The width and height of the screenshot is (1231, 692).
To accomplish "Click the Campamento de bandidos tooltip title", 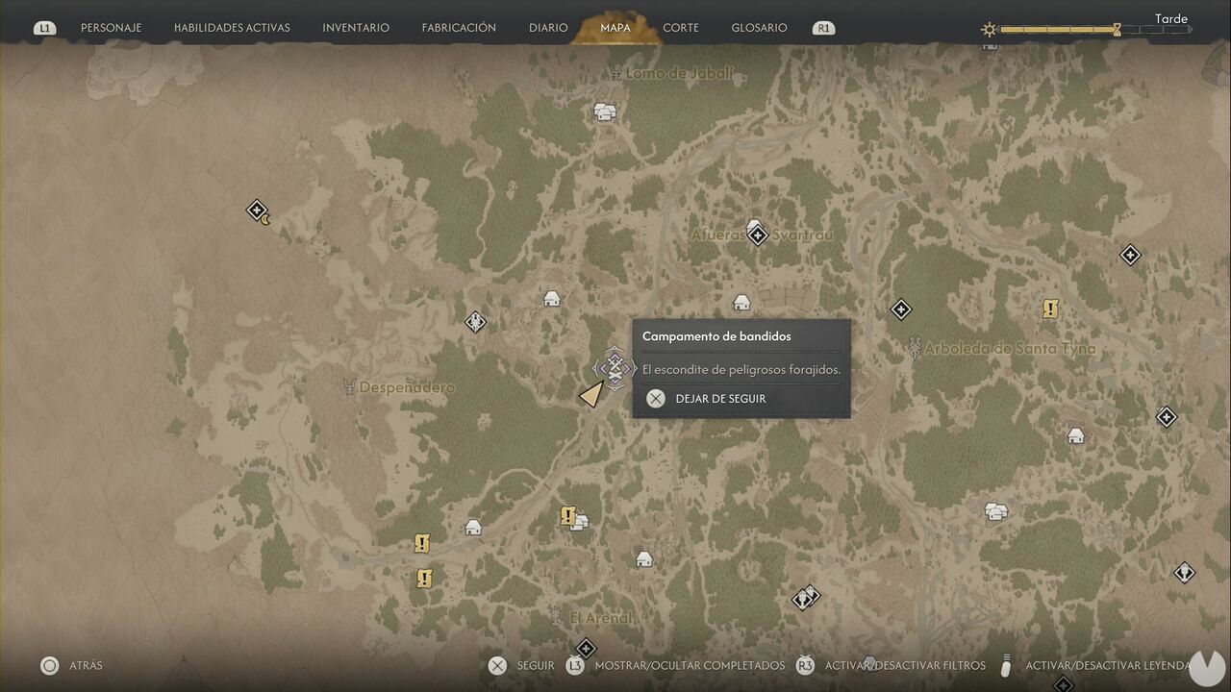I will tap(716, 336).
